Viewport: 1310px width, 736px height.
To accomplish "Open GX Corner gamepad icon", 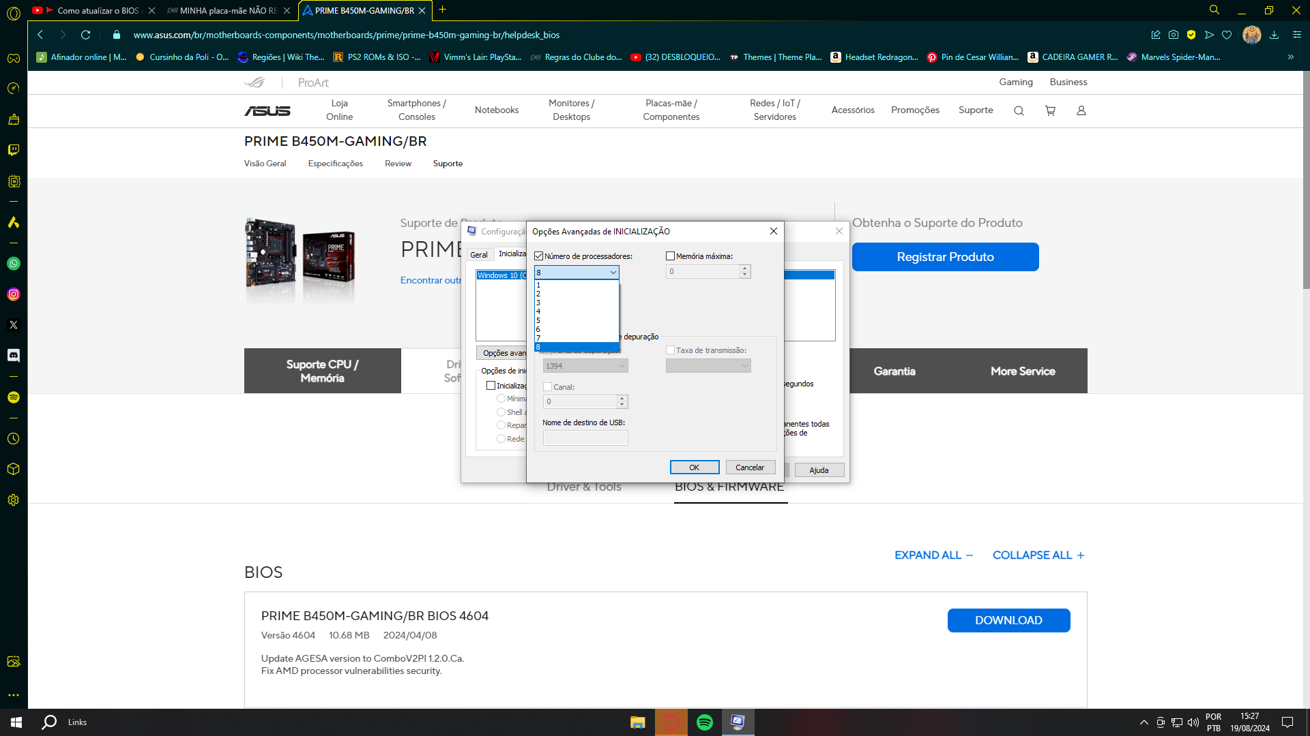I will click(x=14, y=58).
